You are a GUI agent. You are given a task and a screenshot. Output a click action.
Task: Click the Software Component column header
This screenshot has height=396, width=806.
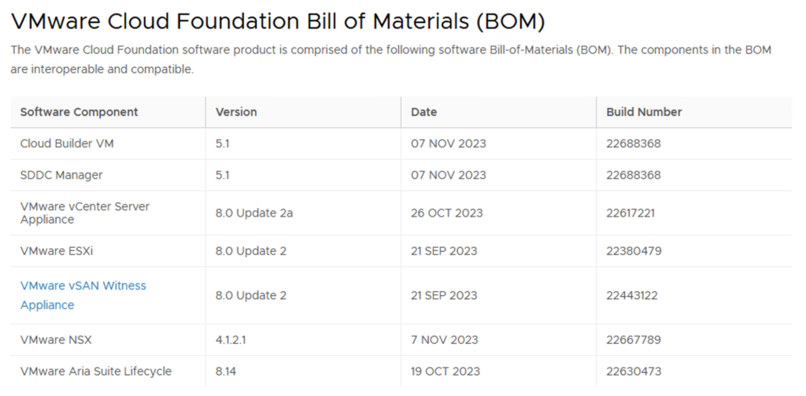pyautogui.click(x=79, y=112)
